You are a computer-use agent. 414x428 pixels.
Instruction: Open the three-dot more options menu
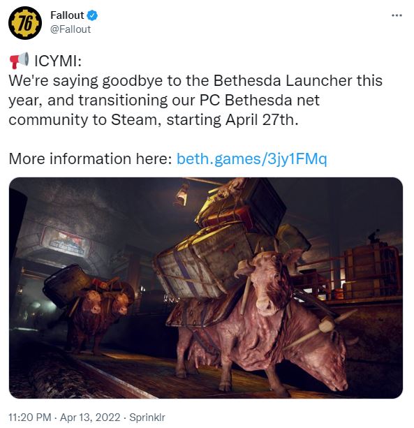pyautogui.click(x=397, y=15)
